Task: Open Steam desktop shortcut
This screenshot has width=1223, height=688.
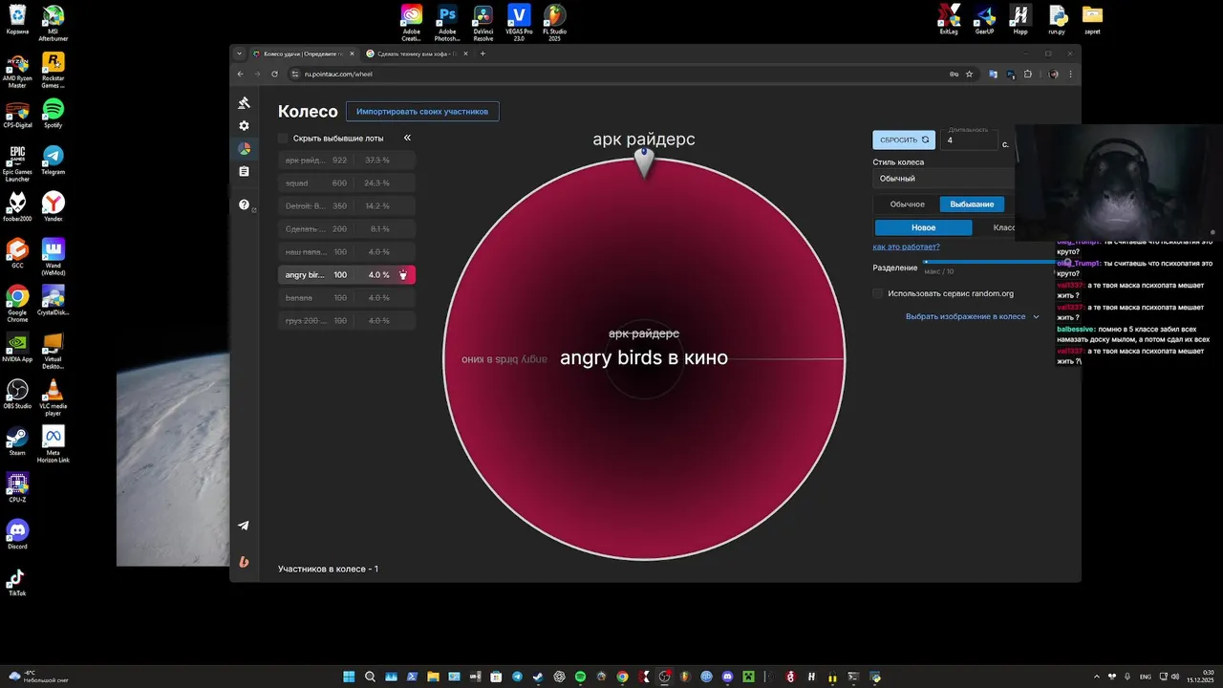Action: [x=17, y=441]
